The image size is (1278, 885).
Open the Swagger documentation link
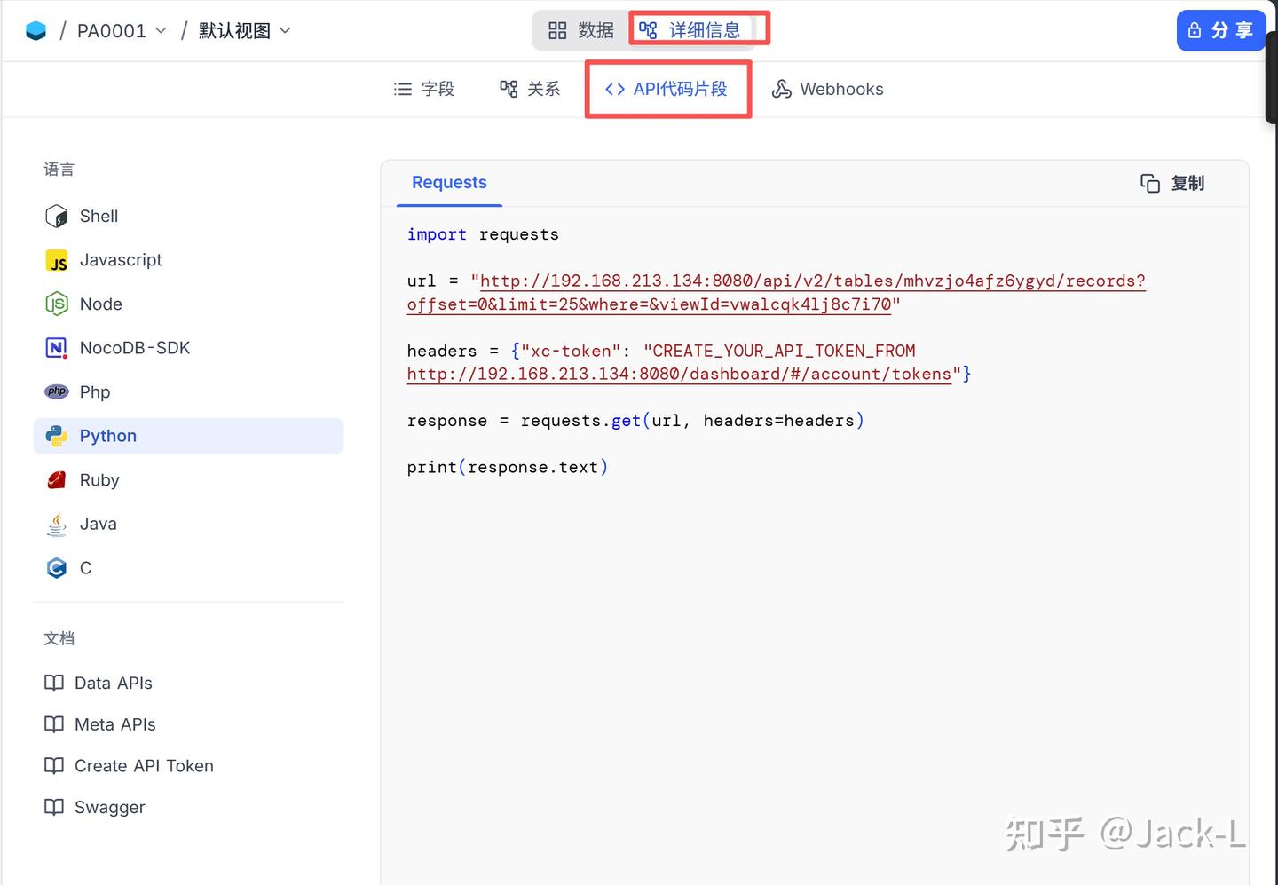coord(108,808)
